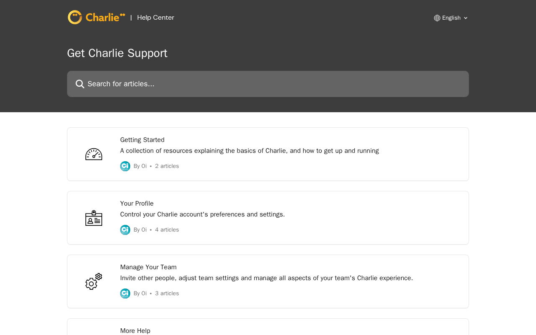The width and height of the screenshot is (536, 335).
Task: Click the Oi author avatar under Your Profile
Action: 125,230
